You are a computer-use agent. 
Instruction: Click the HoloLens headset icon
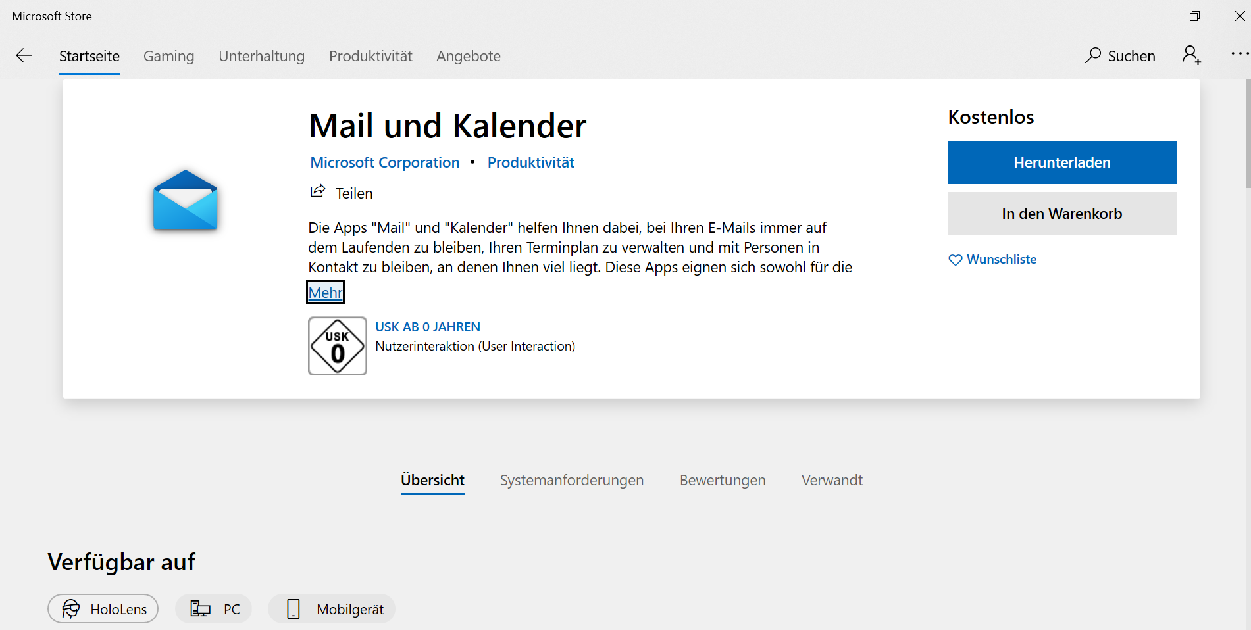click(x=71, y=609)
